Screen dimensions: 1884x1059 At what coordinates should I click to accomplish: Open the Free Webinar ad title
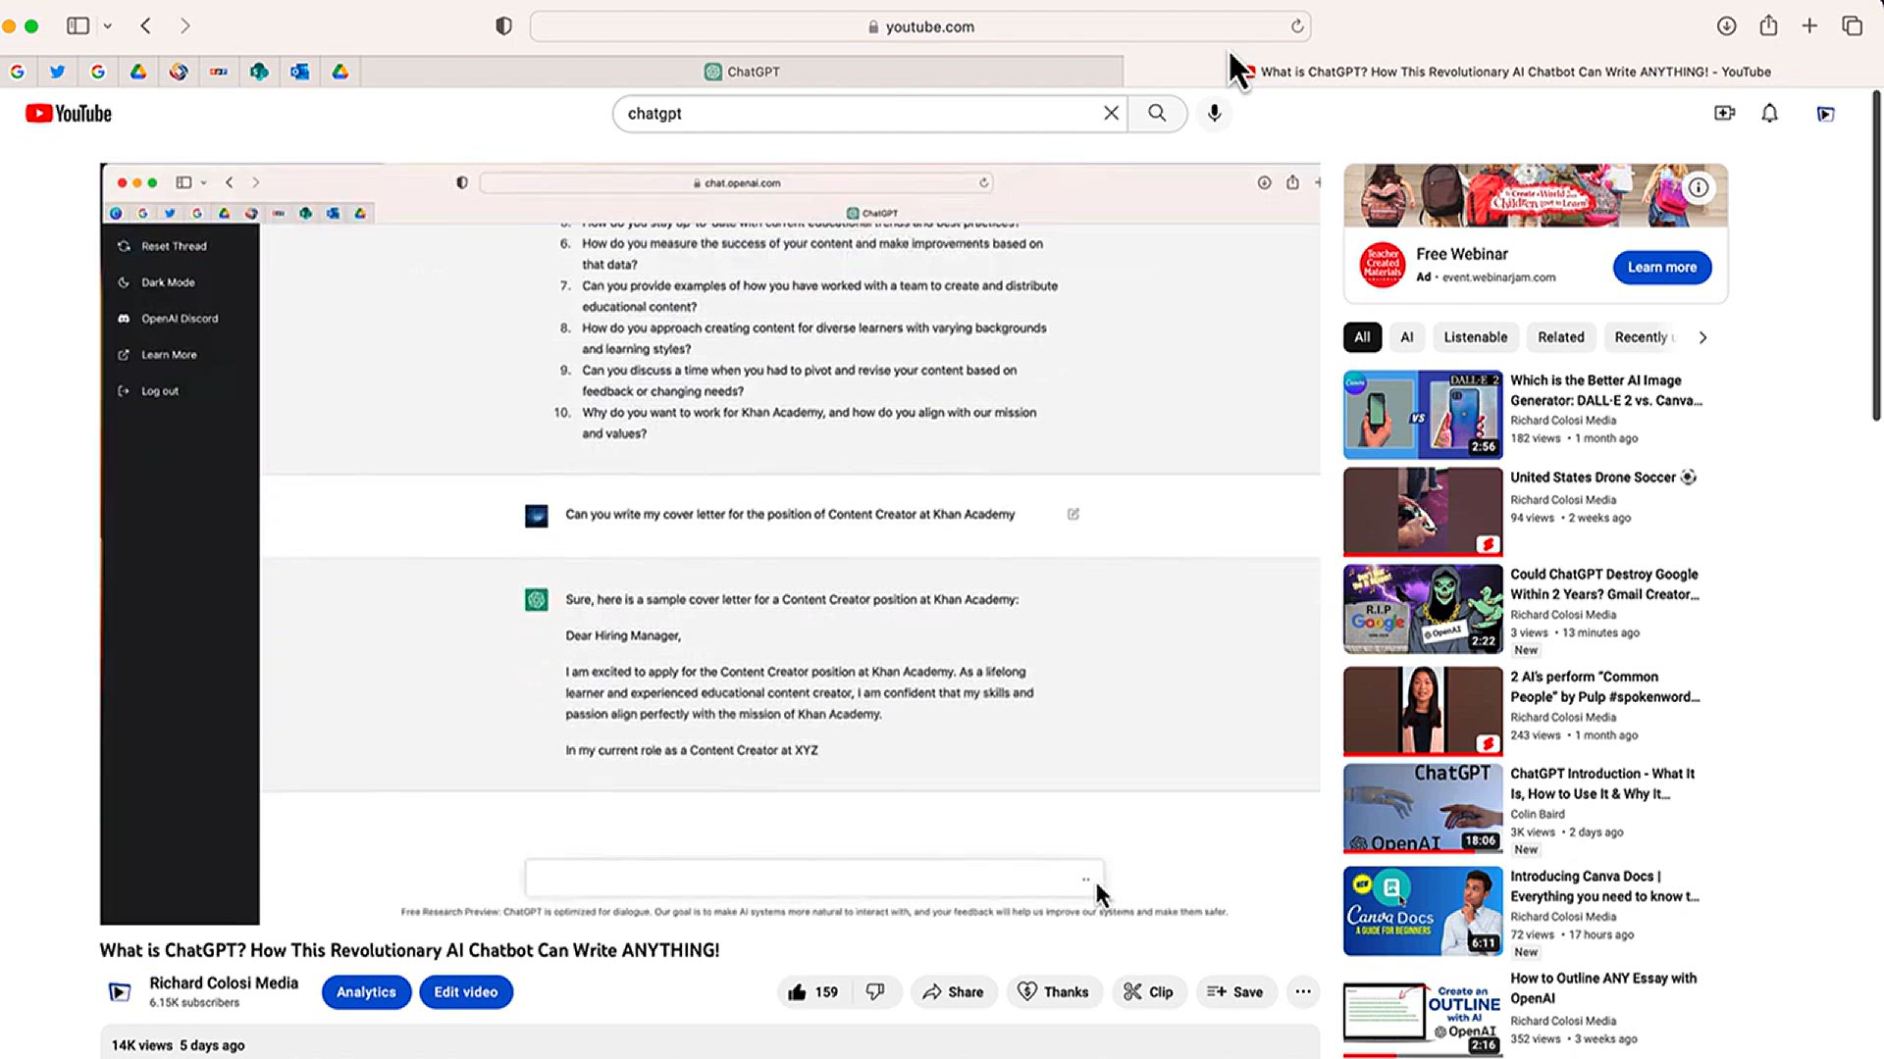point(1461,254)
